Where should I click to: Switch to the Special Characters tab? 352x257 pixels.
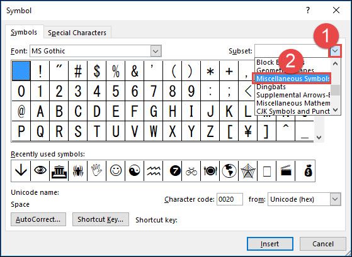tap(77, 33)
